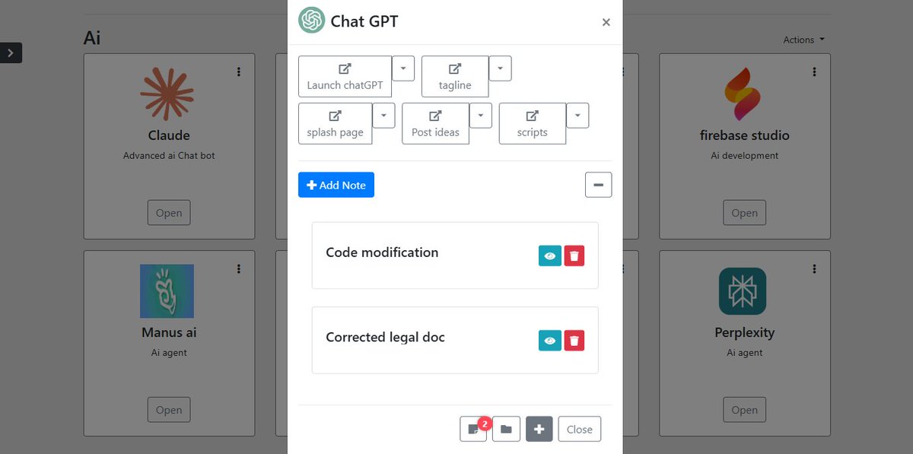Image resolution: width=913 pixels, height=454 pixels.
Task: Open the Actions dropdown menu
Action: (x=804, y=40)
